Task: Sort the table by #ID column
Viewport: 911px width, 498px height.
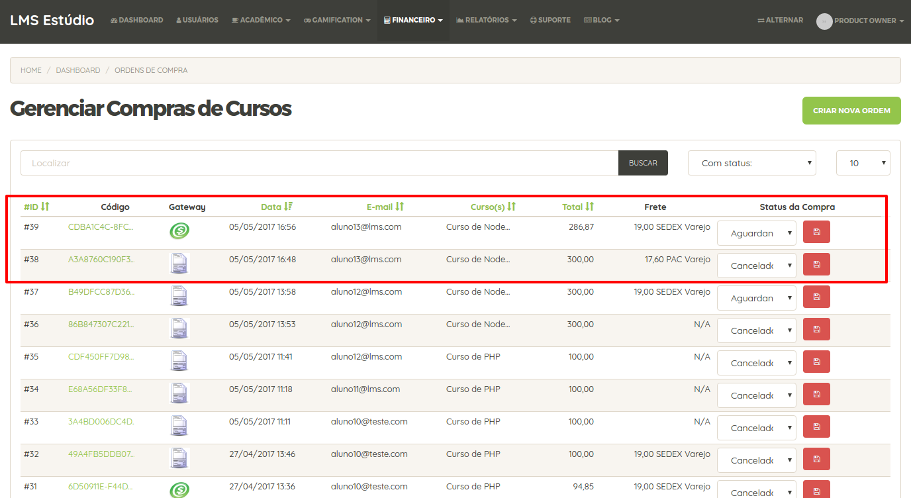Action: click(36, 207)
